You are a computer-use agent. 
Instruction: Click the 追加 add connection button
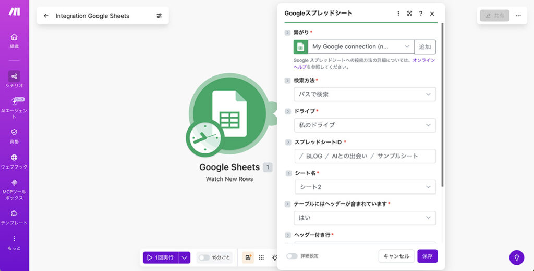(425, 47)
